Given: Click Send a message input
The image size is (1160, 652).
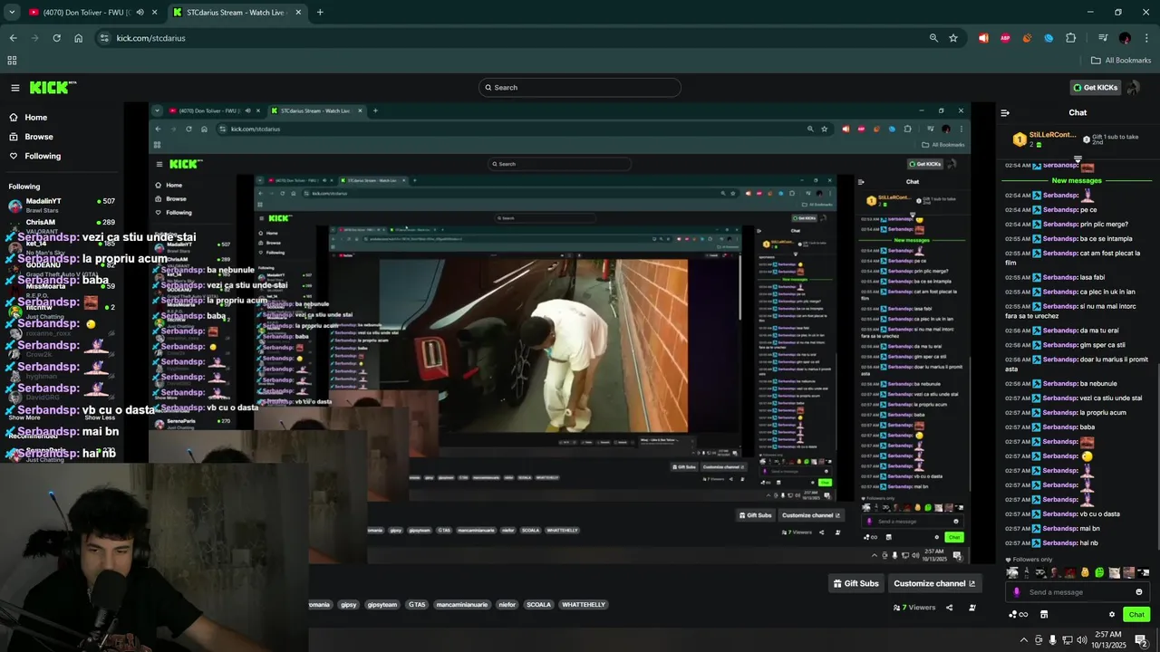Looking at the screenshot, I should 1078,592.
